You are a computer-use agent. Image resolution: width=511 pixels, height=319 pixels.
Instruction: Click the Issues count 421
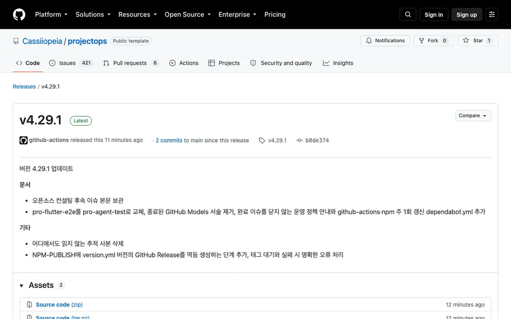point(86,63)
